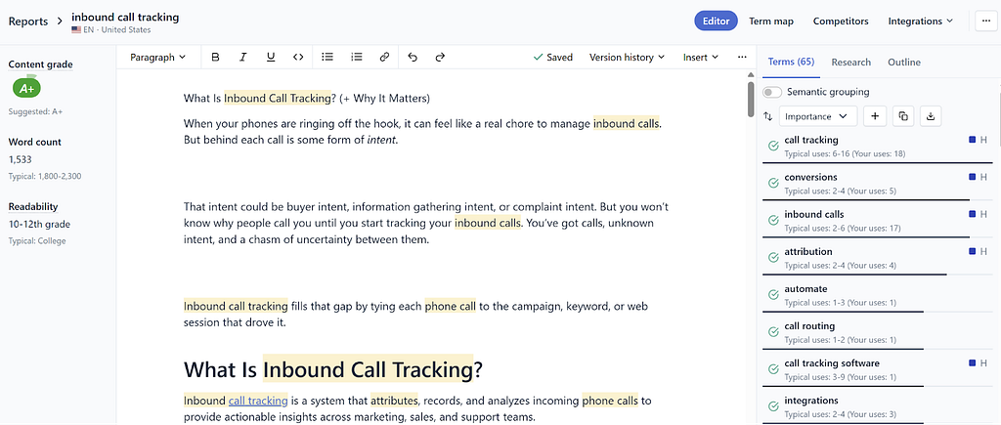The width and height of the screenshot is (1001, 425).
Task: Insert a numbered list
Action: (356, 57)
